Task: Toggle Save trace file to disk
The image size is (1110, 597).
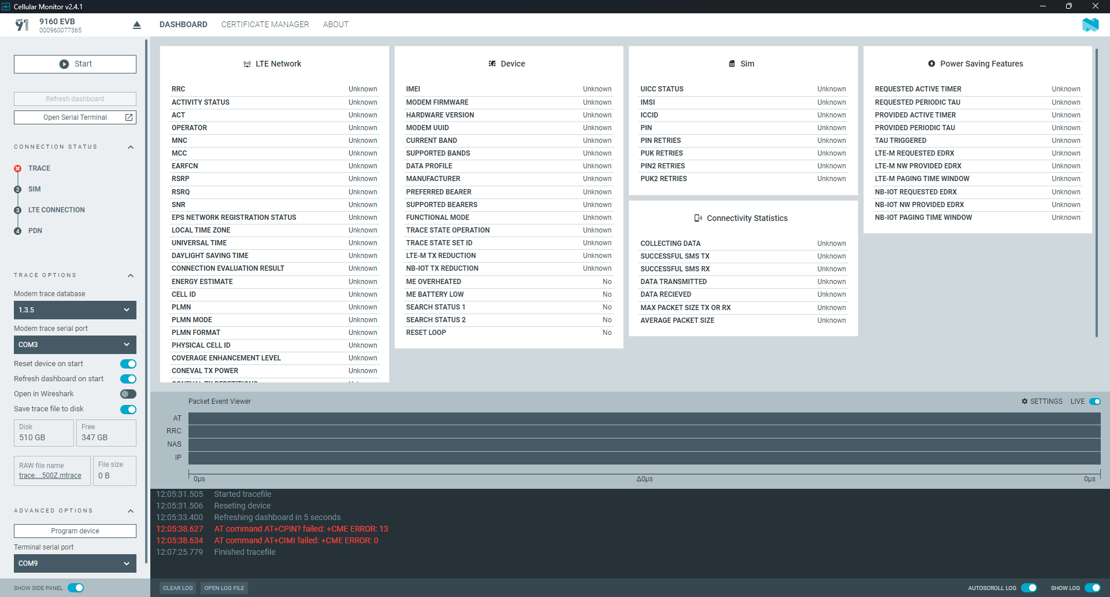Action: [128, 409]
